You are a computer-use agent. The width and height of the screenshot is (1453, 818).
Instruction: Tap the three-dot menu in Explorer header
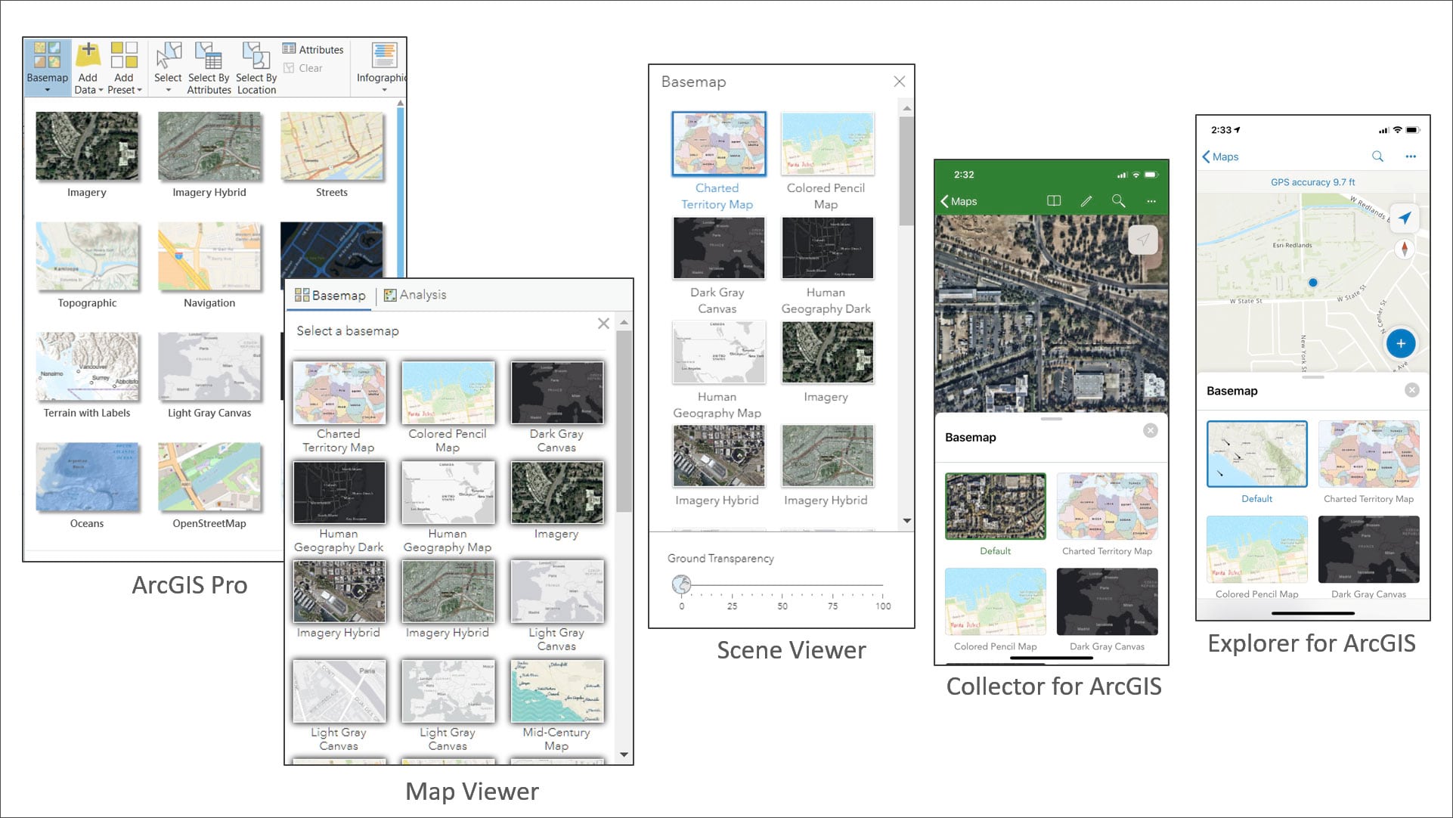pos(1411,156)
